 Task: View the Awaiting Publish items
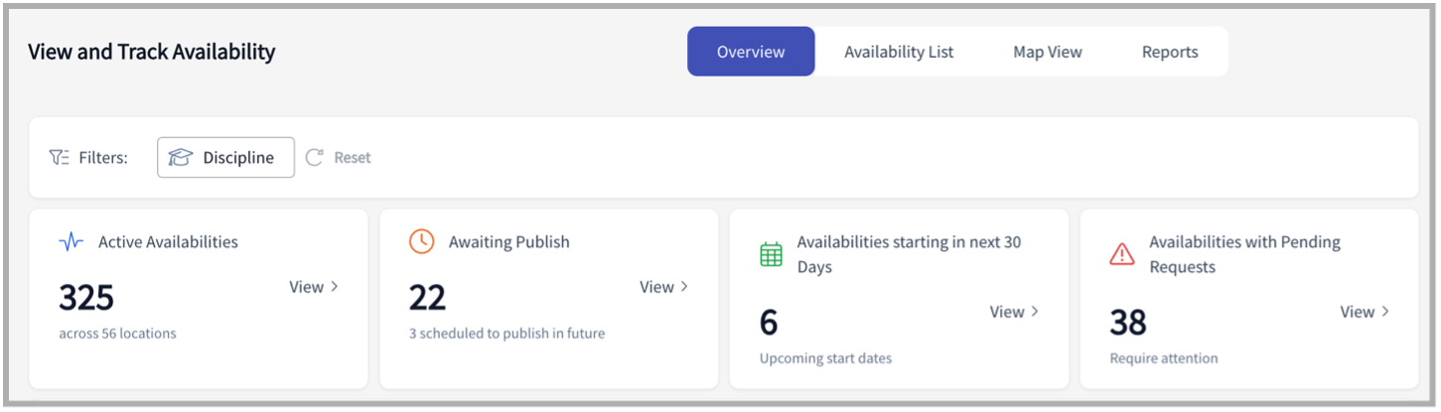pos(663,287)
